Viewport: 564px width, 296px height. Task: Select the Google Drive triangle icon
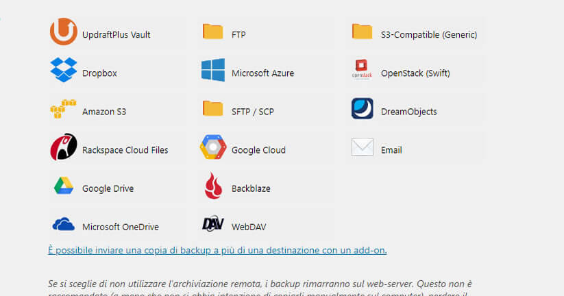coord(64,186)
